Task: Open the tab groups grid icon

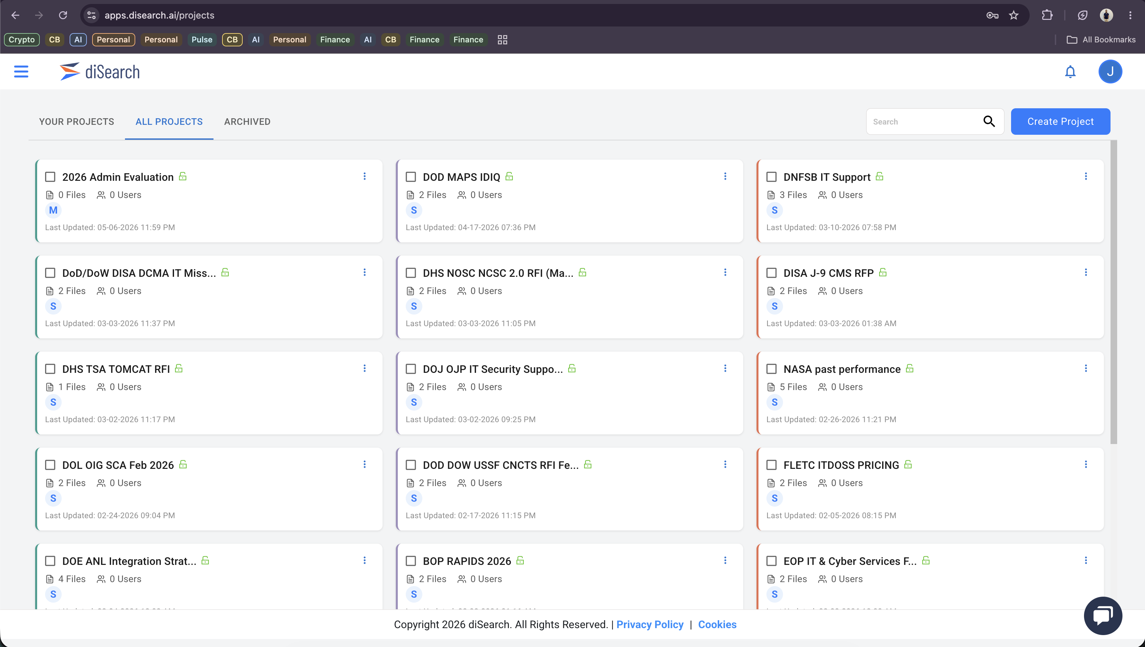Action: click(502, 39)
